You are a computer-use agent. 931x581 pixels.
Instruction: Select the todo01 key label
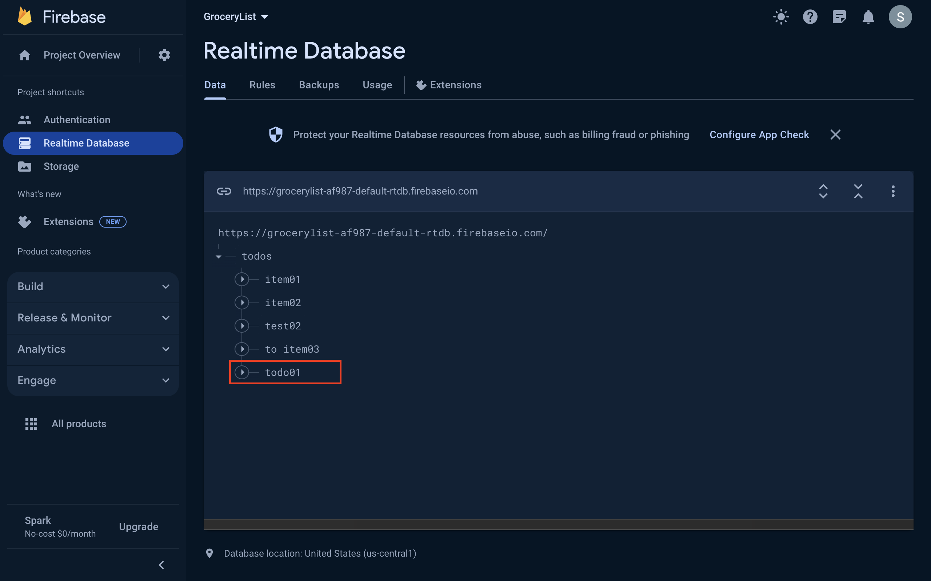[283, 373]
